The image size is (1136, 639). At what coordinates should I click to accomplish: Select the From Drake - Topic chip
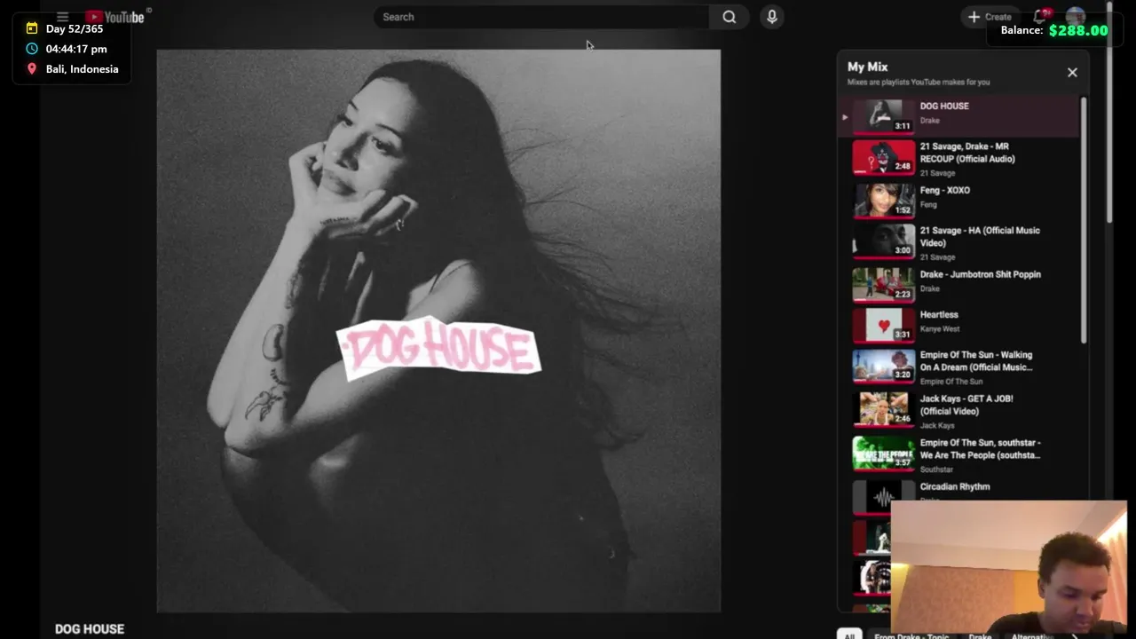coord(911,635)
